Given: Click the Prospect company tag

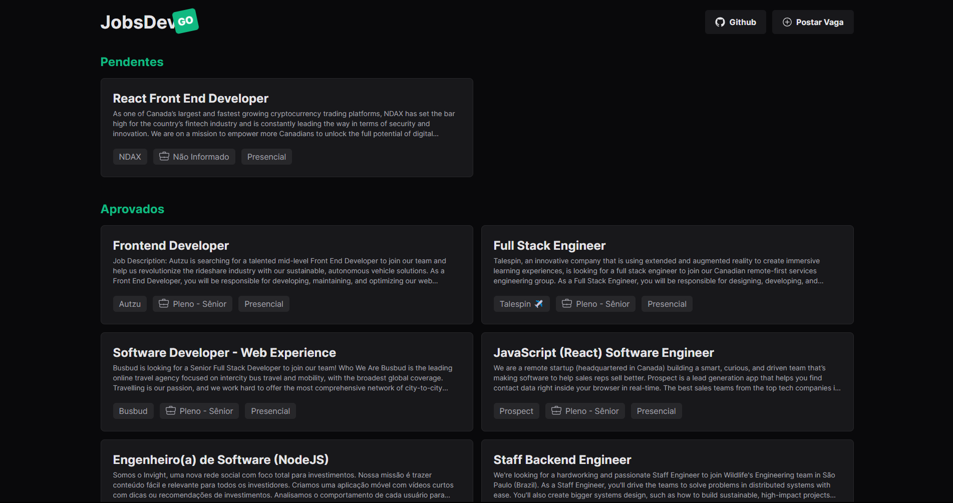Looking at the screenshot, I should click(x=516, y=411).
